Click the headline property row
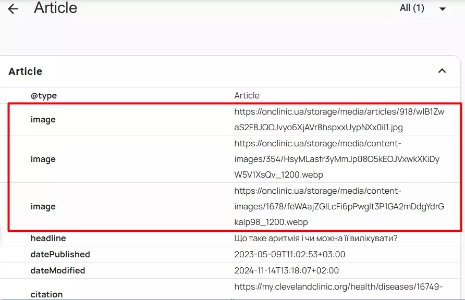 (x=48, y=238)
